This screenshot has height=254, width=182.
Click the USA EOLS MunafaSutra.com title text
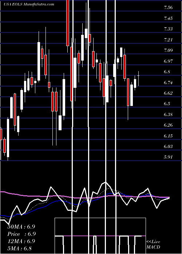point(29,4)
